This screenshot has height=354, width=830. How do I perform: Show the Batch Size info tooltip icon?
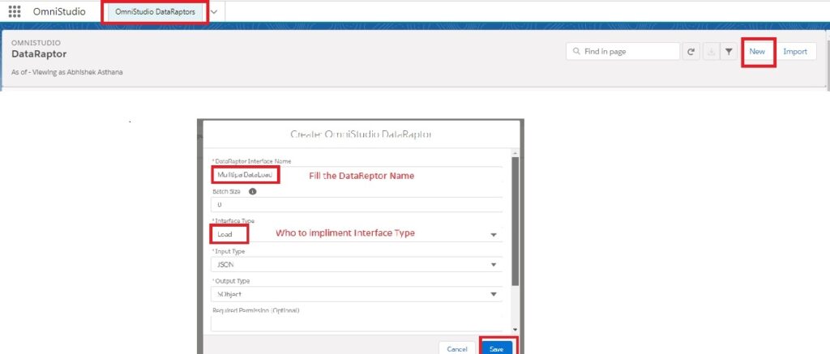(253, 191)
